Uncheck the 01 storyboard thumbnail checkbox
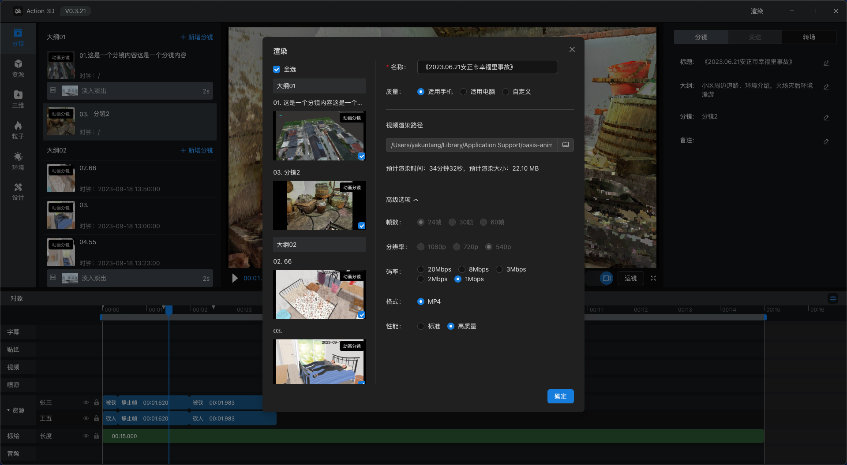Screen dimensions: 847x465 [x=362, y=156]
